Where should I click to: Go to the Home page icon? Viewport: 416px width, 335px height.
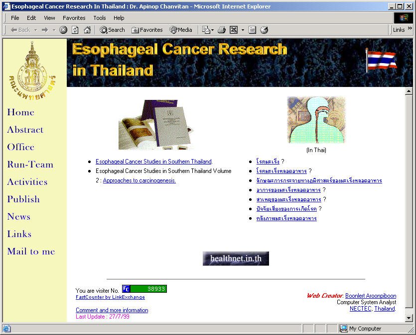tap(87, 30)
